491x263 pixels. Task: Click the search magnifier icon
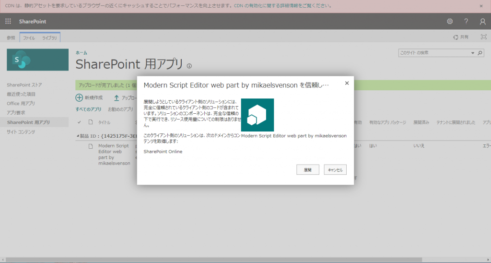point(479,53)
